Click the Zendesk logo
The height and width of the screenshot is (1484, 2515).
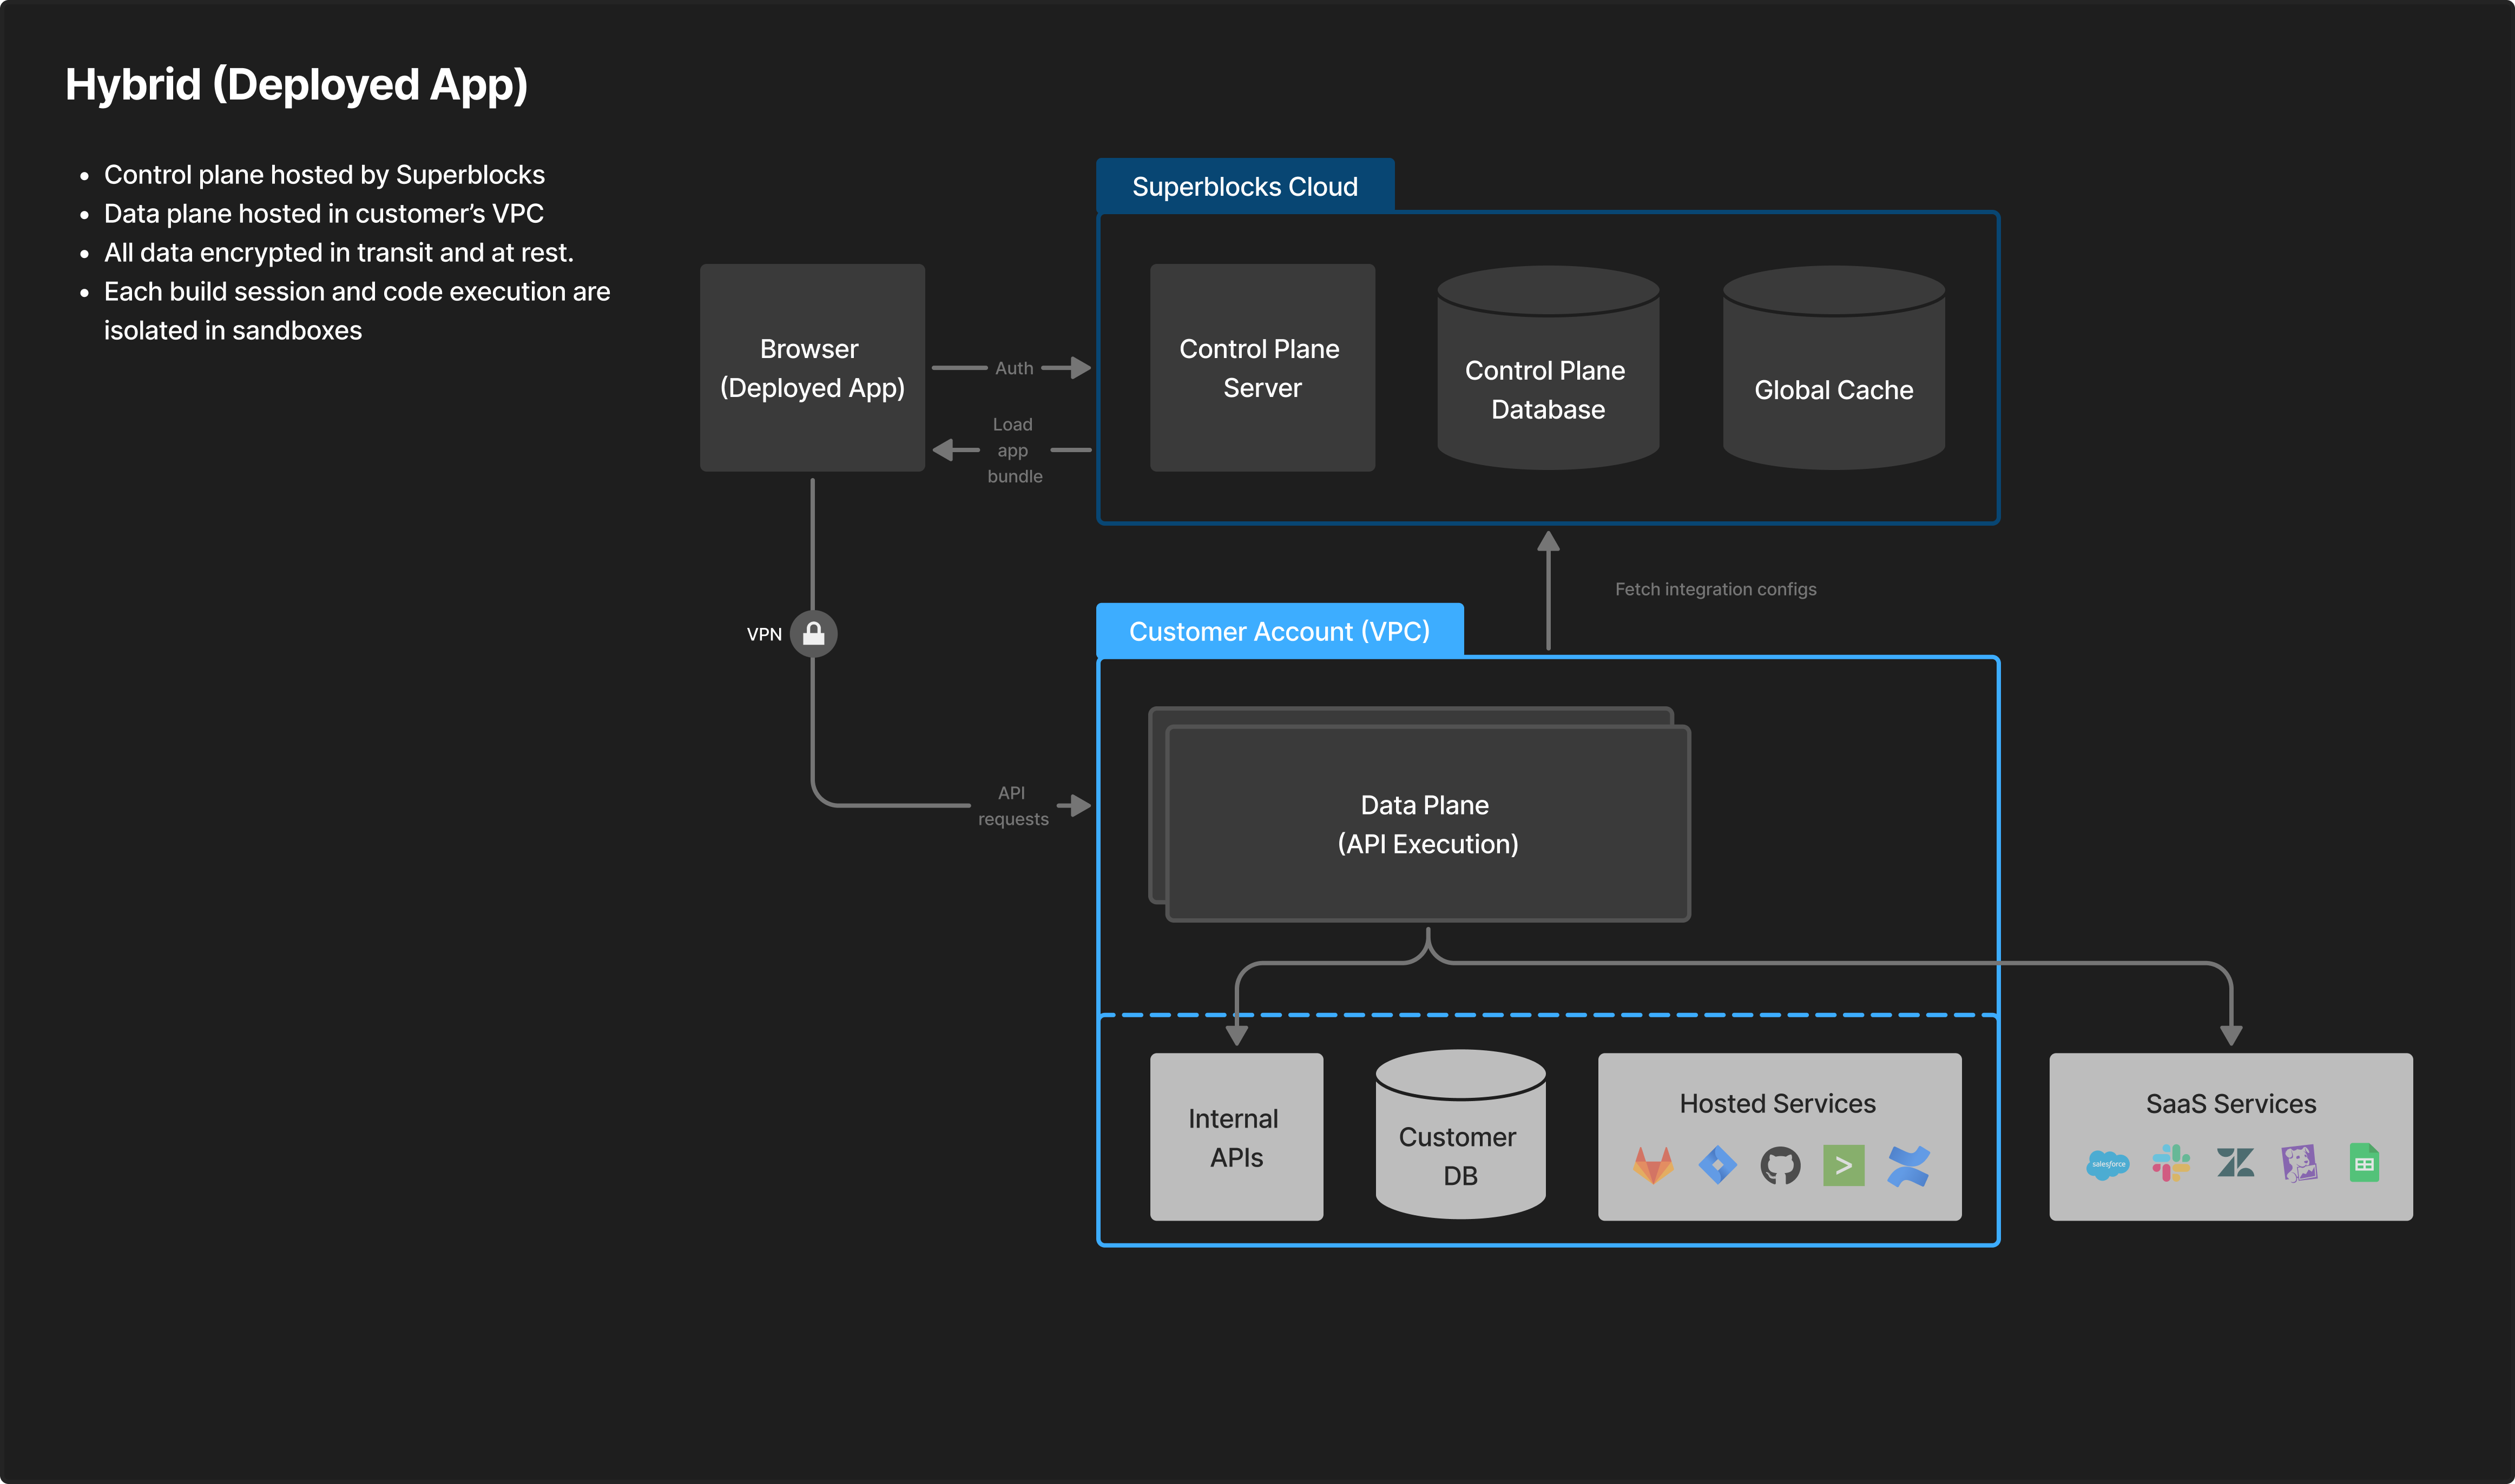pyautogui.click(x=2235, y=1163)
